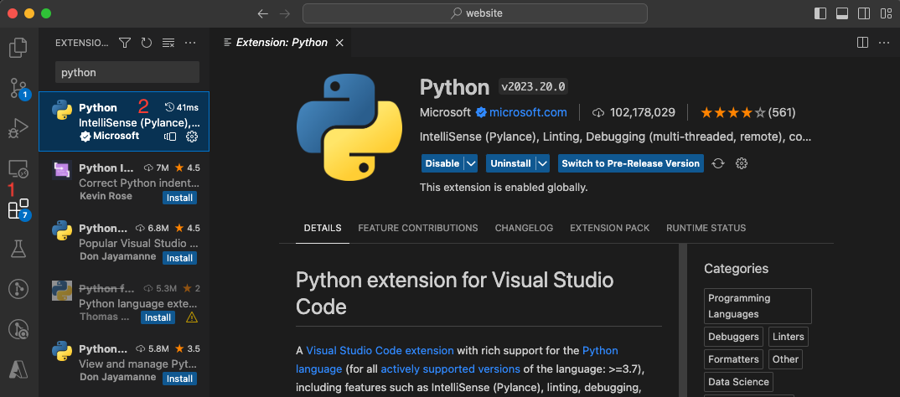Open the Remote Explorer view
900x397 pixels.
(18, 168)
